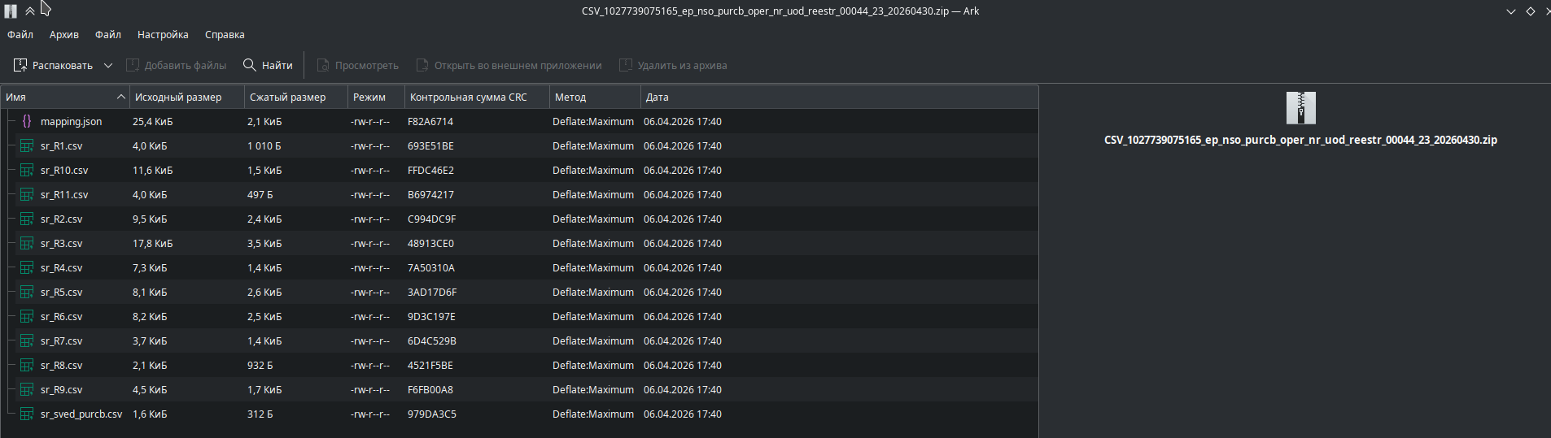The width and height of the screenshot is (1551, 438).
Task: Click the mapping.json curly braces icon
Action: (27, 121)
